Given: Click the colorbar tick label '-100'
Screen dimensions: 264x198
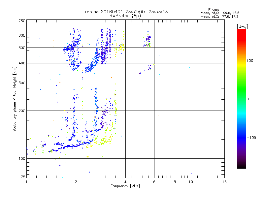Looking at the screenshot, I should tap(251, 138).
